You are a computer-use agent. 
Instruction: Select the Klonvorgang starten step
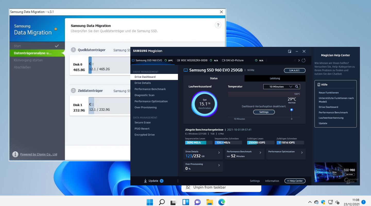coord(37,60)
